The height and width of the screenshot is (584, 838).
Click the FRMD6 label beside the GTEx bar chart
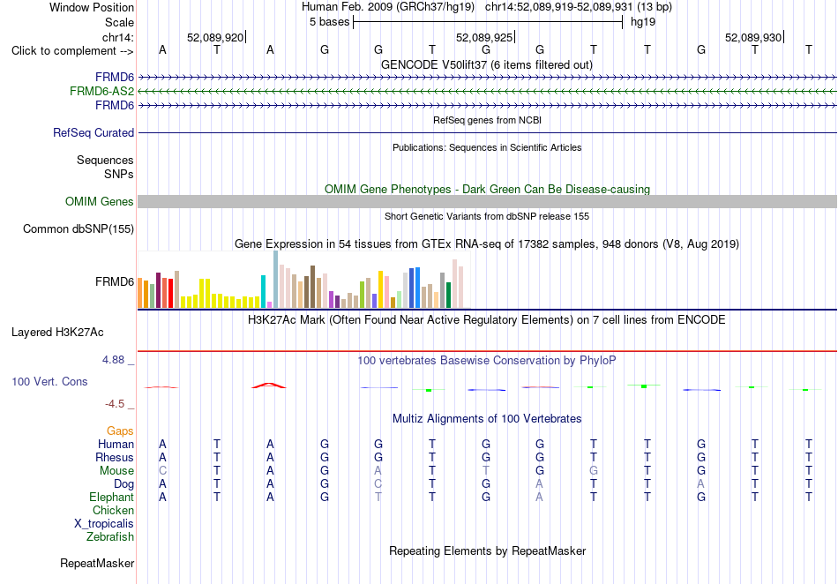tap(115, 281)
